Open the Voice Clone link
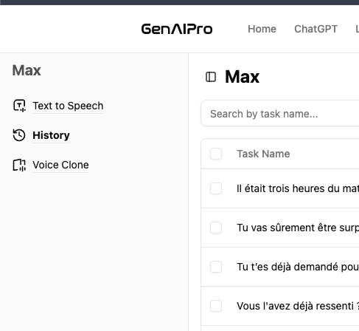359x331 pixels. (x=60, y=165)
